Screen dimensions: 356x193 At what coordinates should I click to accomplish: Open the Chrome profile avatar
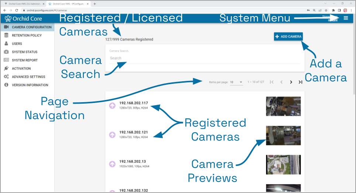coord(345,10)
